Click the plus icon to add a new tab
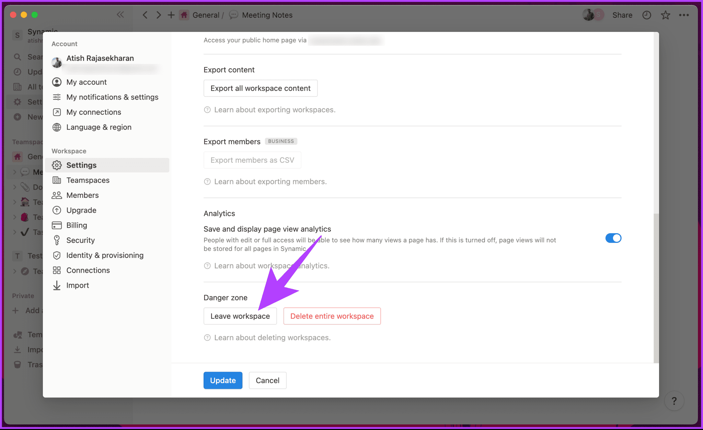This screenshot has width=703, height=430. click(171, 15)
